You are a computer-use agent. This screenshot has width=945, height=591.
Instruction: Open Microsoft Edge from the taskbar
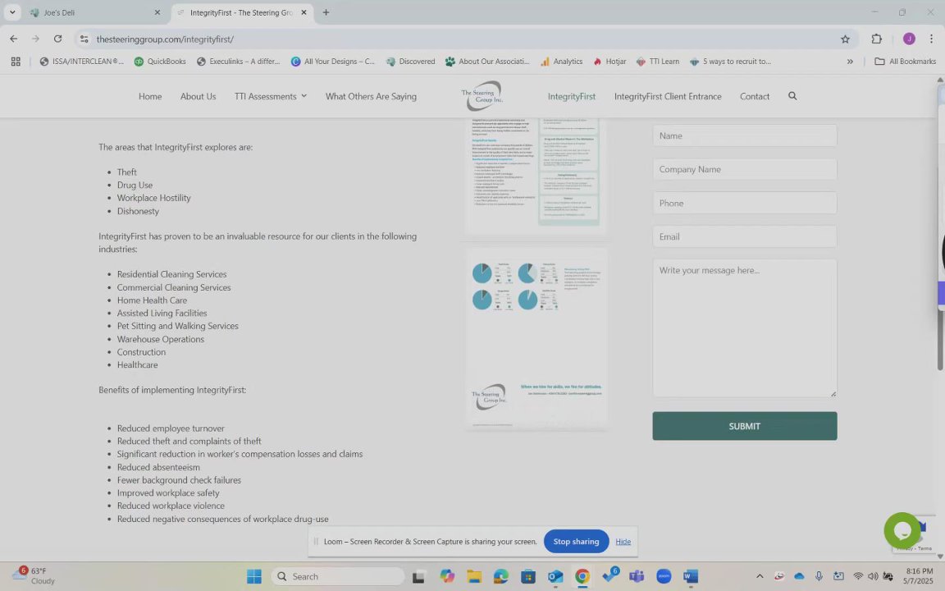point(501,576)
